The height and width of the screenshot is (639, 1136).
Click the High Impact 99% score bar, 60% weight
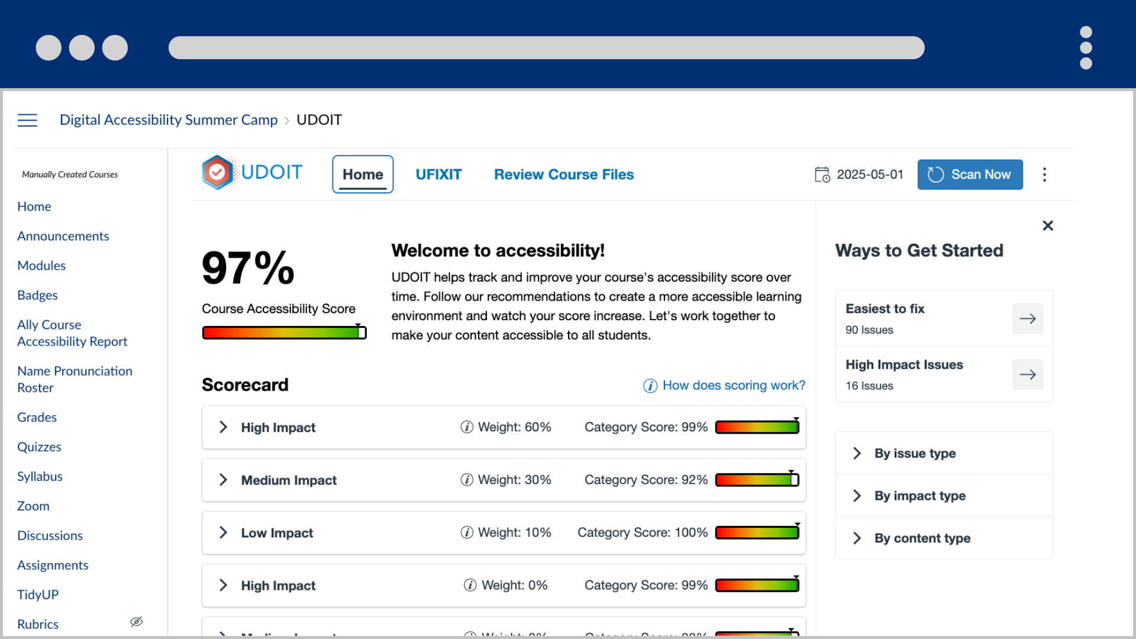click(x=757, y=427)
